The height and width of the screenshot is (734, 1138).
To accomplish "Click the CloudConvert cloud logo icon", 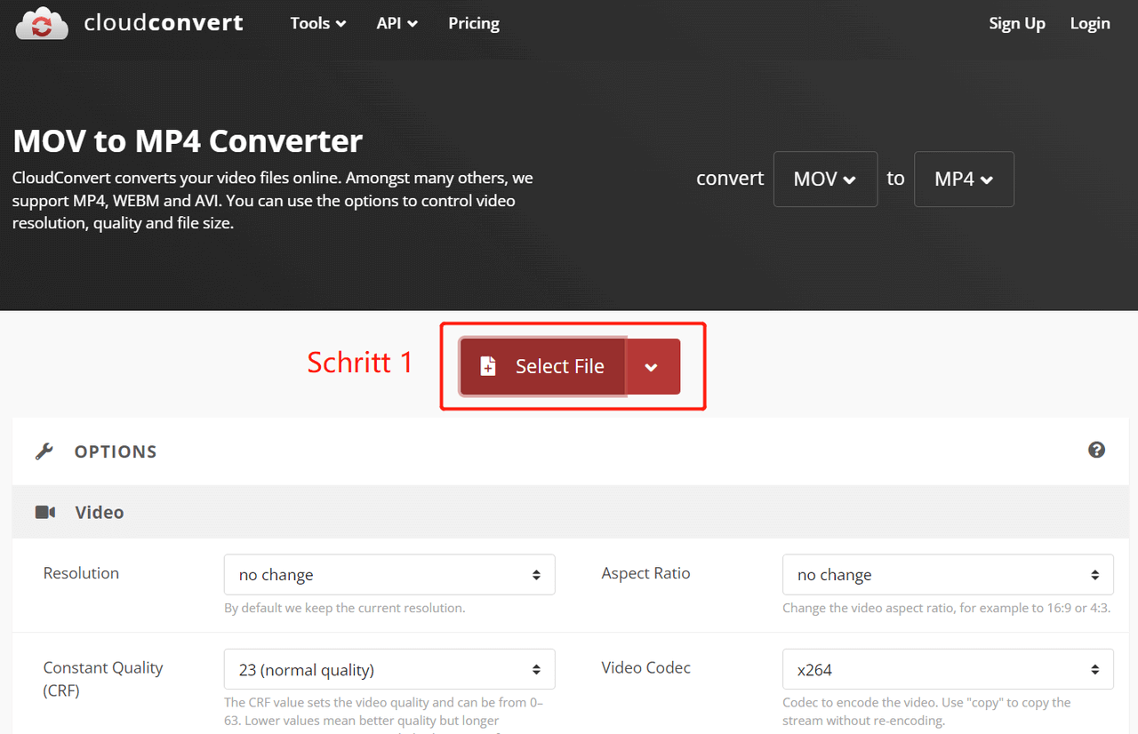I will coord(42,22).
